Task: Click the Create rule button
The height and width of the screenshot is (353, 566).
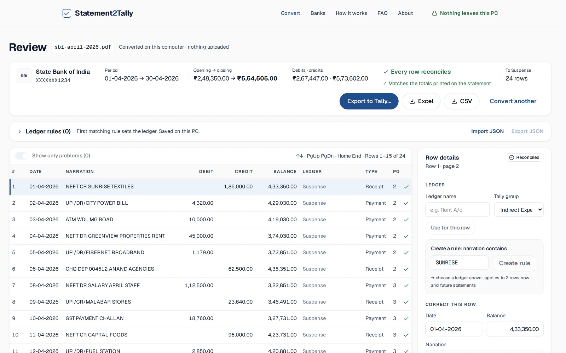Action: coord(514,263)
